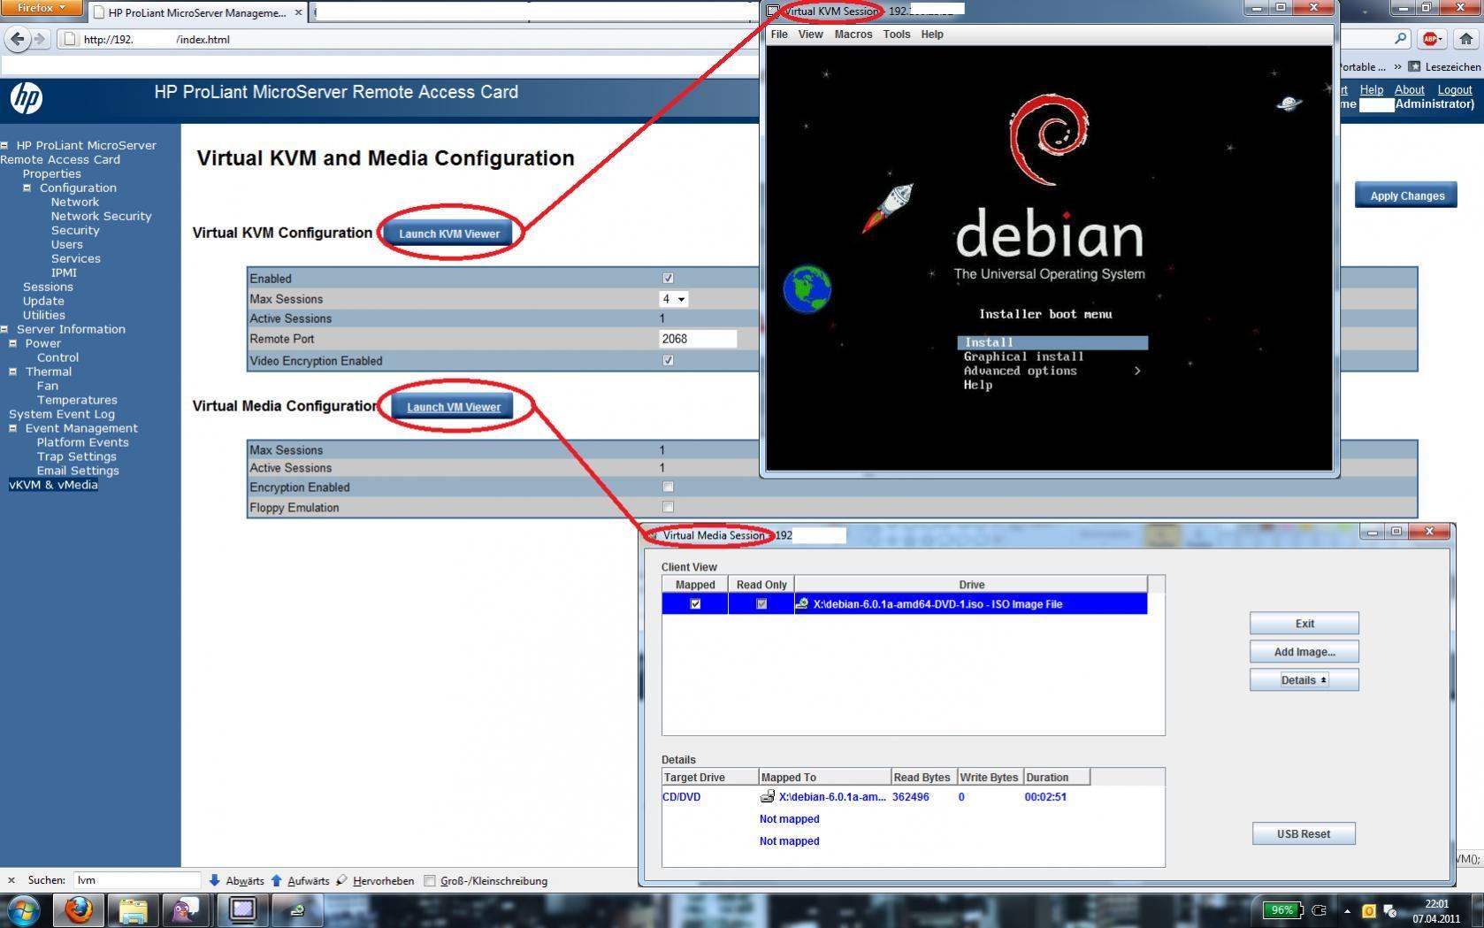The image size is (1484, 928).
Task: Toggle Mapped checkbox for debian ISO
Action: pos(695,603)
